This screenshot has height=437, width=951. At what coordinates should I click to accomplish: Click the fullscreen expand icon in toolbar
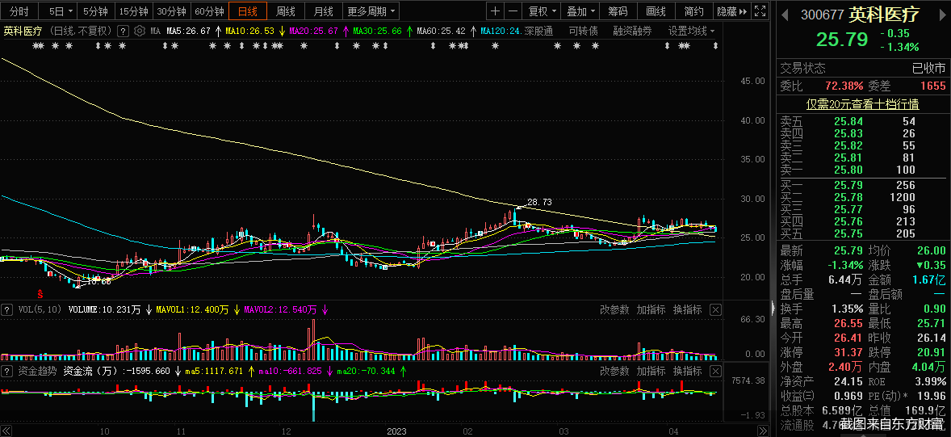(759, 11)
